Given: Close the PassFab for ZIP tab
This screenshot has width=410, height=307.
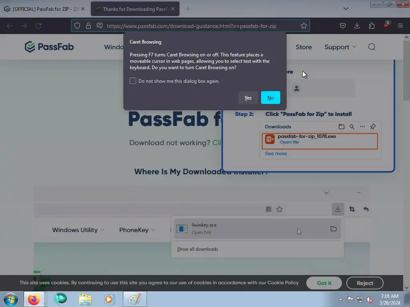Looking at the screenshot, I should point(83,9).
